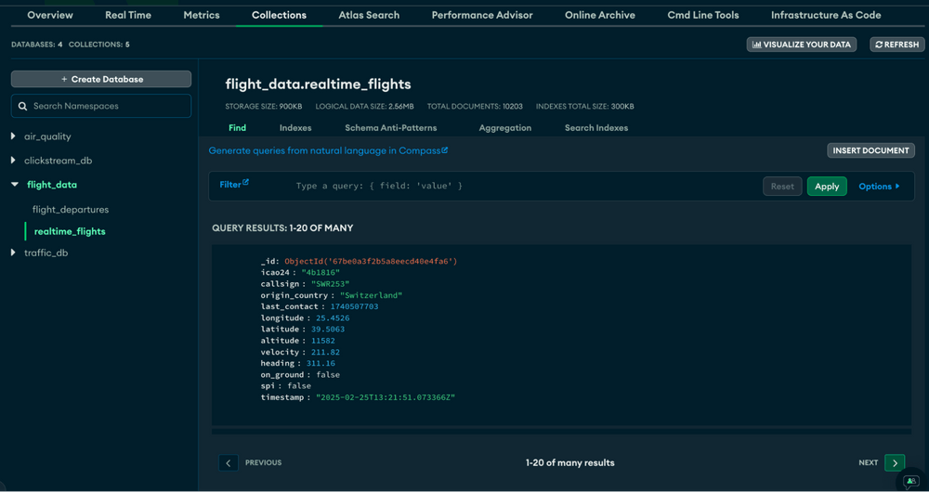Click the flight_data.realtime_flights title
The width and height of the screenshot is (929, 492).
[318, 84]
